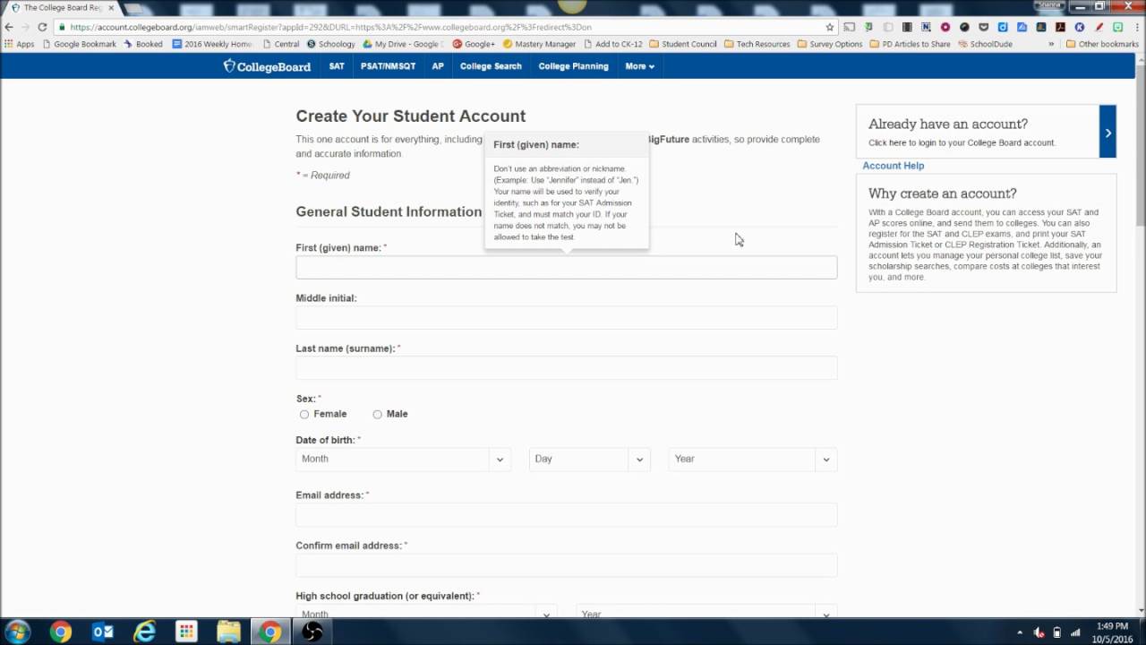The image size is (1146, 645).
Task: Open the Other bookmarks folder
Action: click(x=1102, y=44)
